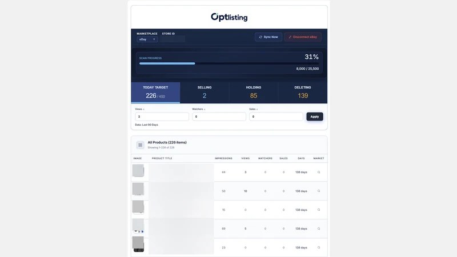Screen dimensions: 457x257
Task: Click the scan progress bar
Action: point(229,63)
